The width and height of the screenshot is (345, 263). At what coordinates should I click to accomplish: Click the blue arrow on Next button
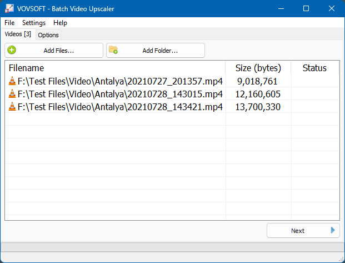[333, 230]
